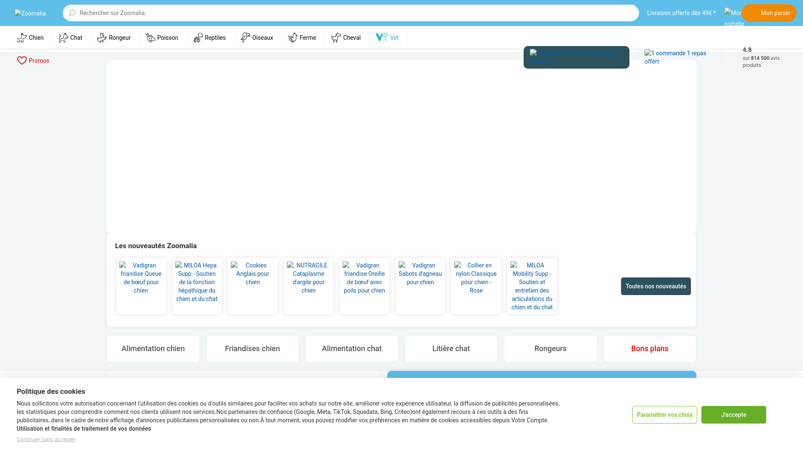Image resolution: width=803 pixels, height=452 pixels.
Task: Open the Vet section
Action: (x=387, y=38)
